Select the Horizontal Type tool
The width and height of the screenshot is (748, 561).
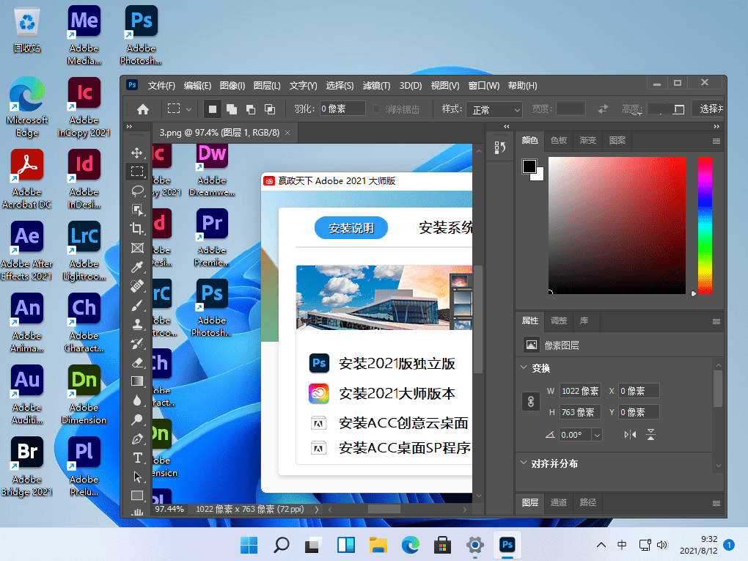pos(137,458)
